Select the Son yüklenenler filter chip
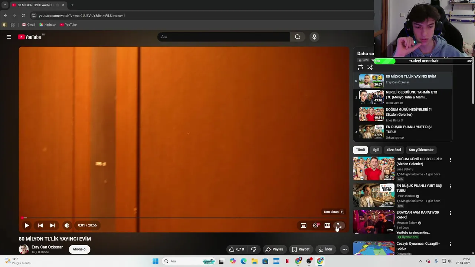This screenshot has height=267, width=475. (421, 150)
